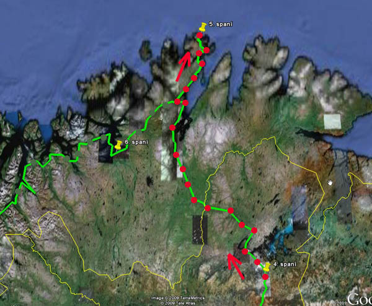
Task: Select the "6. spani" placemark label
Action: [136, 142]
